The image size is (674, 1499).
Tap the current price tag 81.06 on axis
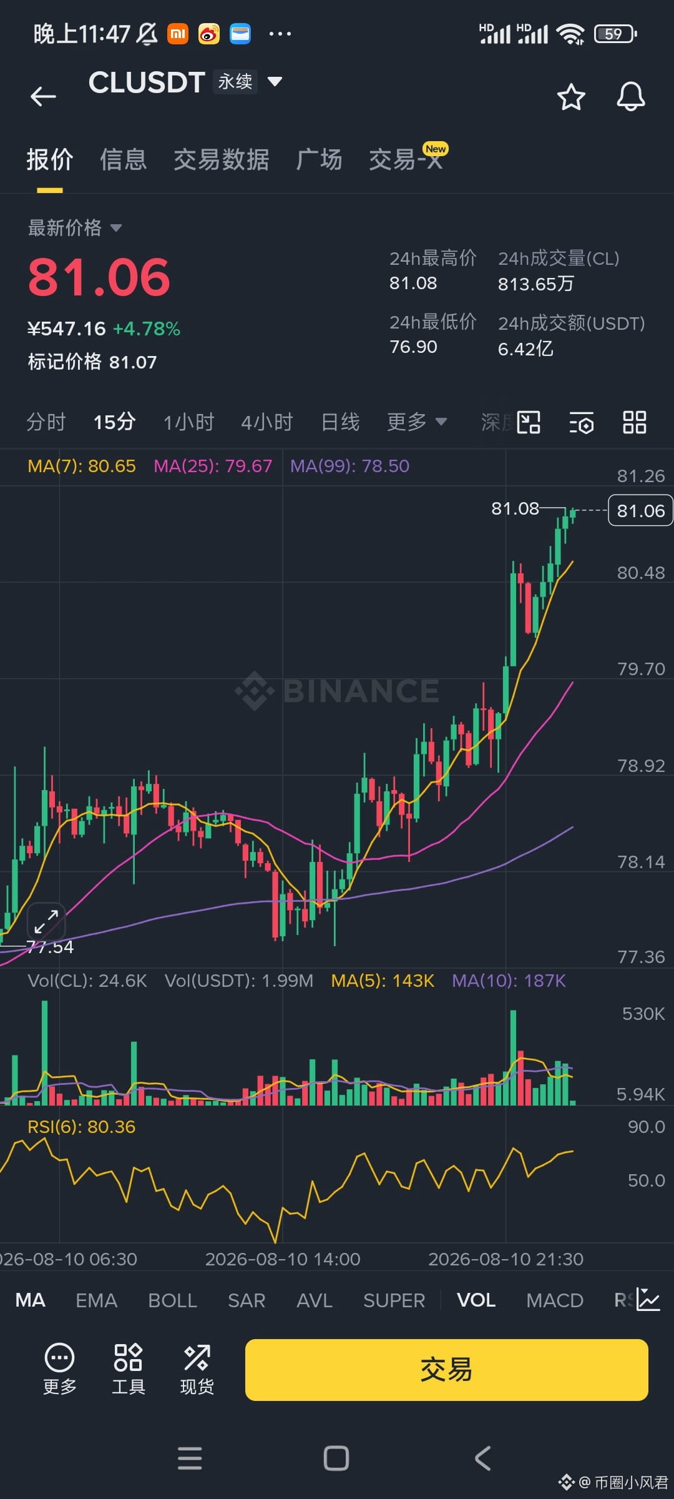[x=640, y=510]
